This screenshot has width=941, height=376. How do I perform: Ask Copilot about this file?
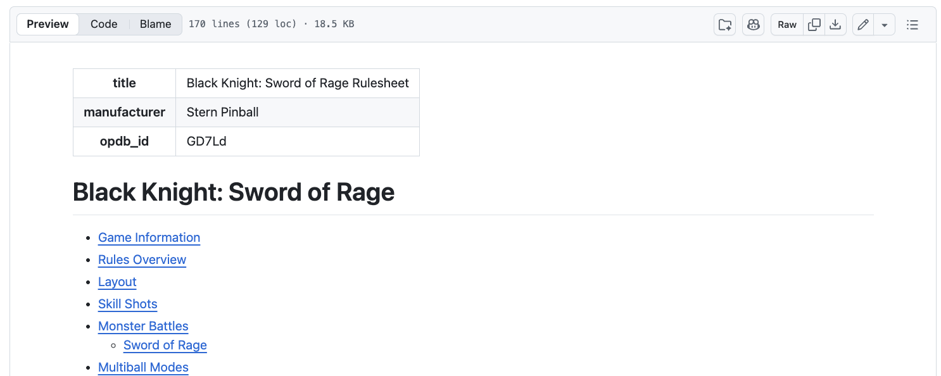753,25
